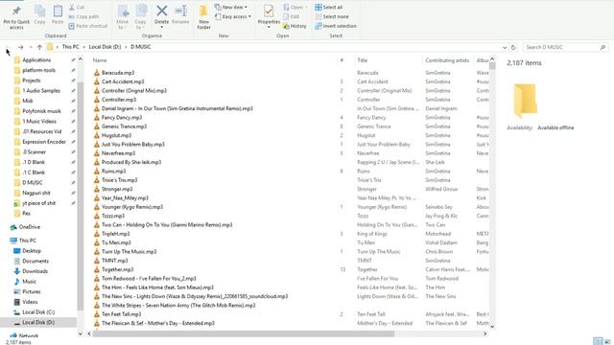Sort by the Title column header
Screen dimensions: 614x345
[x=363, y=60]
